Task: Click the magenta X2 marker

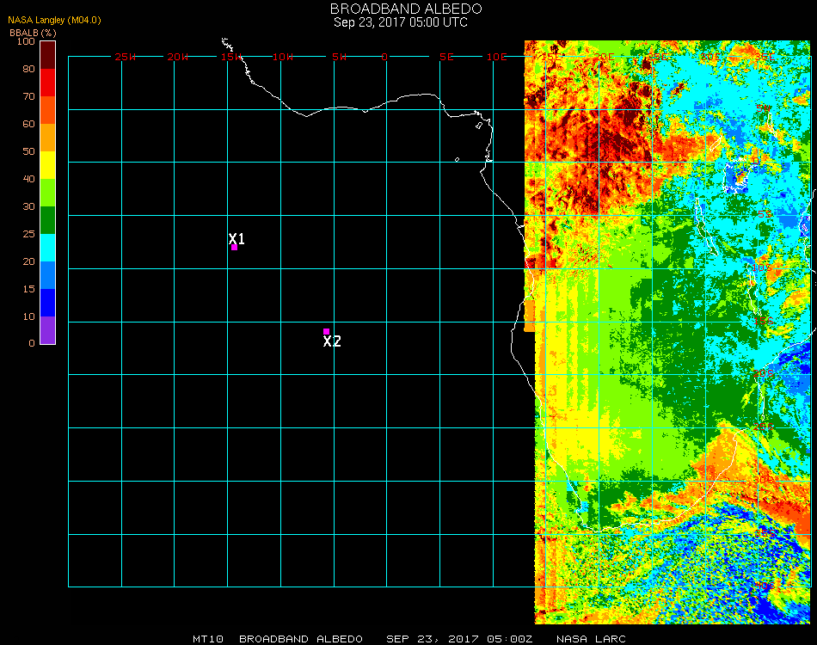Action: pyautogui.click(x=326, y=331)
